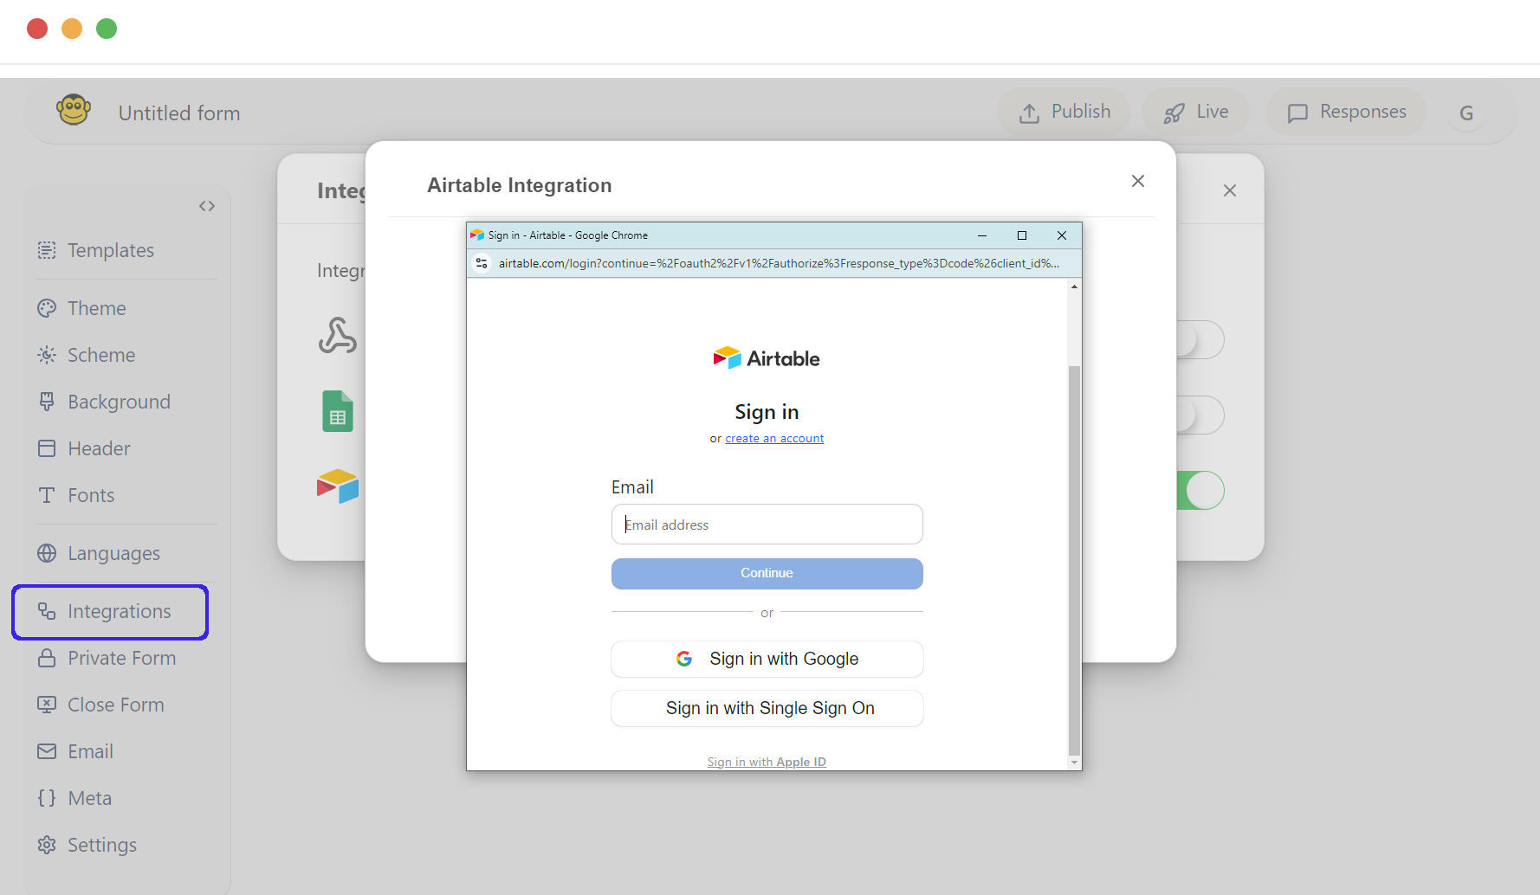Click the Private Form lock icon
This screenshot has height=895, width=1540.
[47, 658]
